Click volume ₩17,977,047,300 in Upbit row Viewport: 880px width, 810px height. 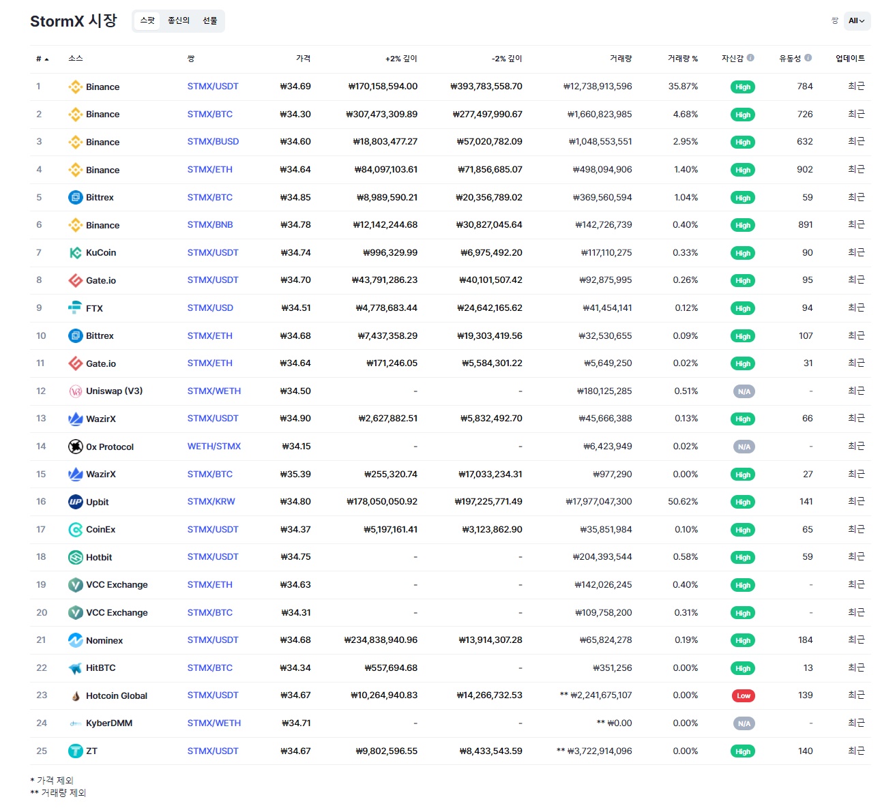[599, 501]
